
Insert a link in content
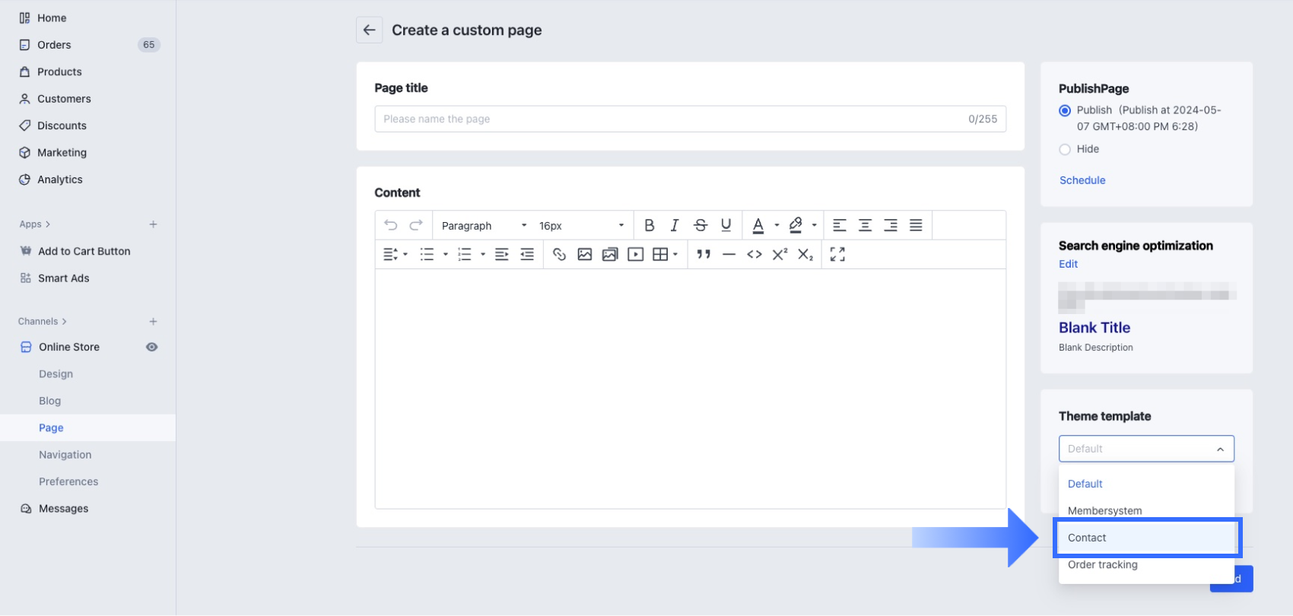click(x=559, y=255)
